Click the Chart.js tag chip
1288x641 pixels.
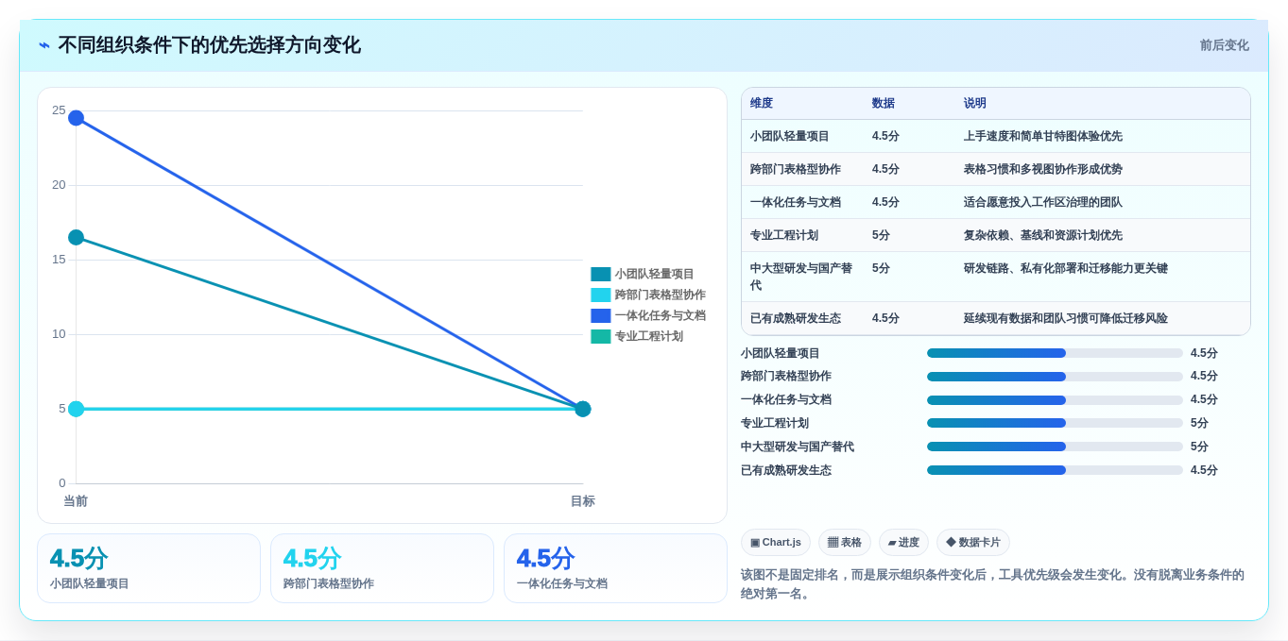(x=776, y=542)
